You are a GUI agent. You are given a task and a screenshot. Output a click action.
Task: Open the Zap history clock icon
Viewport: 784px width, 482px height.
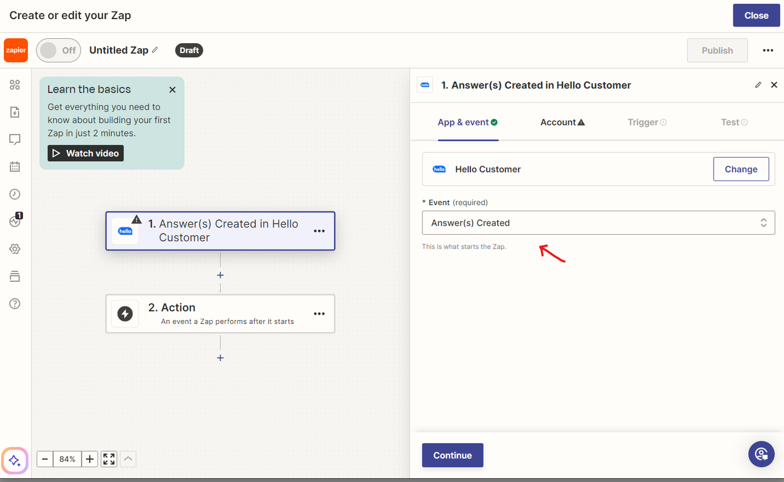pos(15,194)
